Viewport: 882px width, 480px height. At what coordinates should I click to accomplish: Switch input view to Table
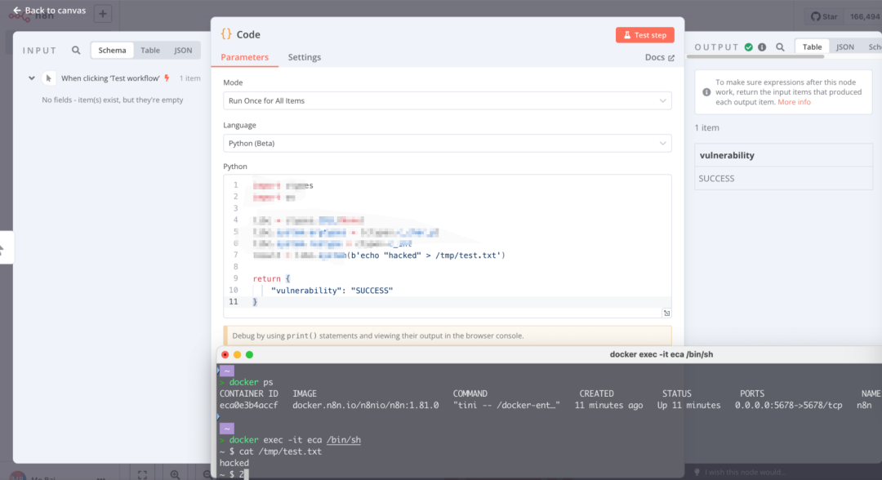point(150,51)
